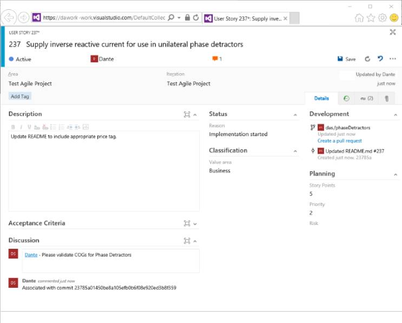Collapse the Development section

396,115
